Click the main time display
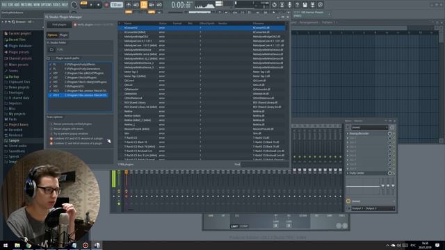 coord(181,5)
